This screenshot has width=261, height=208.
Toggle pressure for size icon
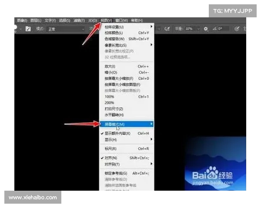tap(237, 29)
